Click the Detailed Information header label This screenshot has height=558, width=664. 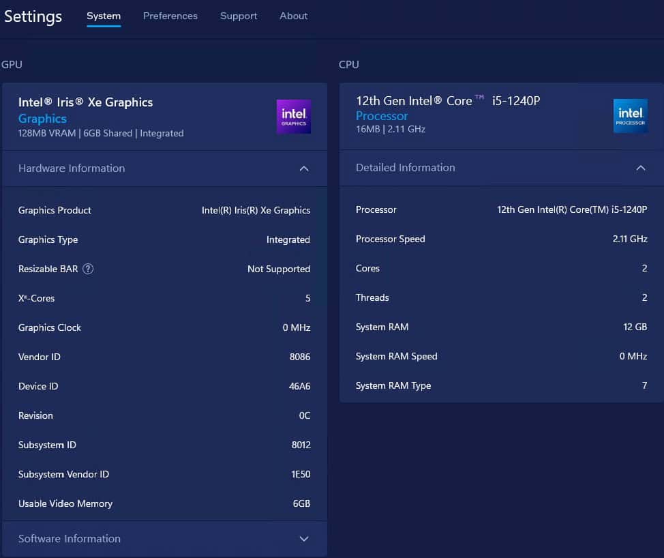click(405, 167)
